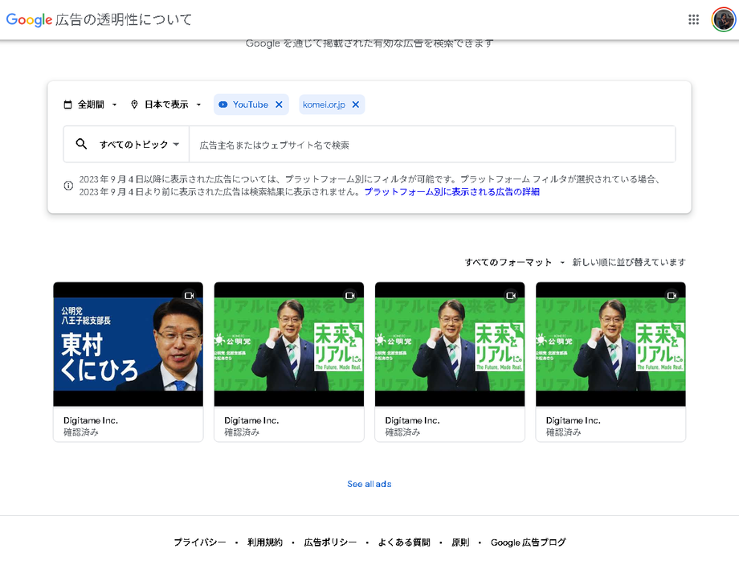Click the See all ads link
739x565 pixels.
click(369, 484)
